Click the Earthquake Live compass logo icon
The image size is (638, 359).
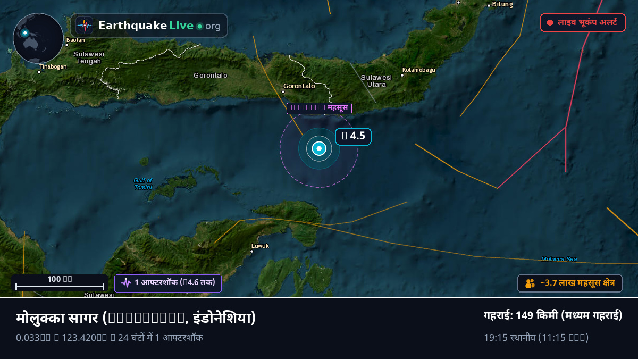tap(84, 26)
